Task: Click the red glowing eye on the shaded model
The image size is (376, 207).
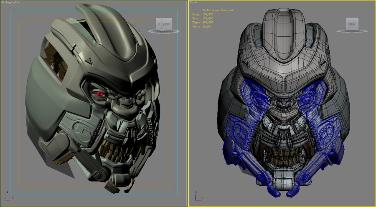Action: tap(99, 94)
